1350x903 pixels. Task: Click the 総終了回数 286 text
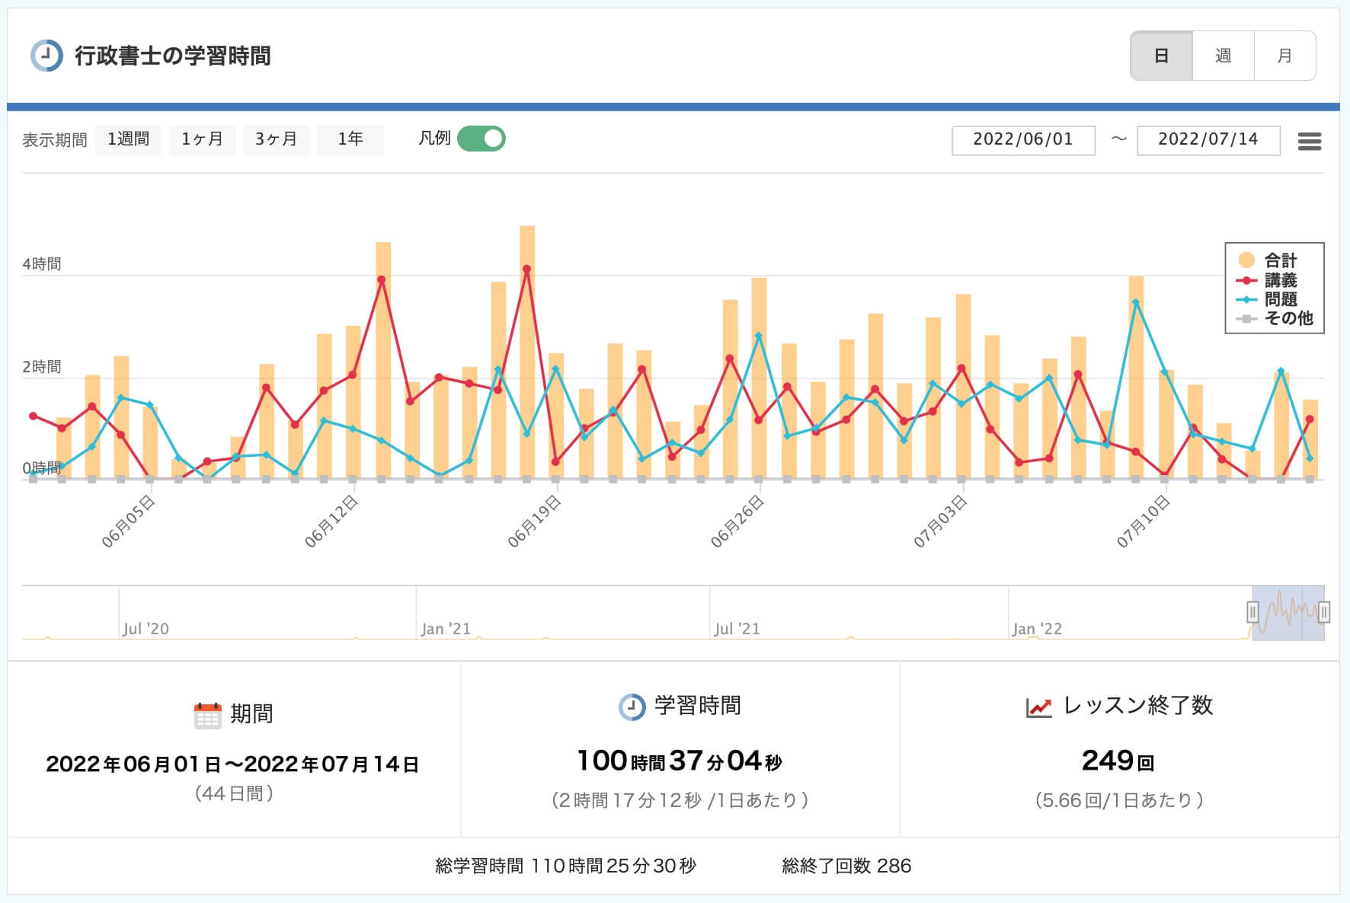point(846,866)
